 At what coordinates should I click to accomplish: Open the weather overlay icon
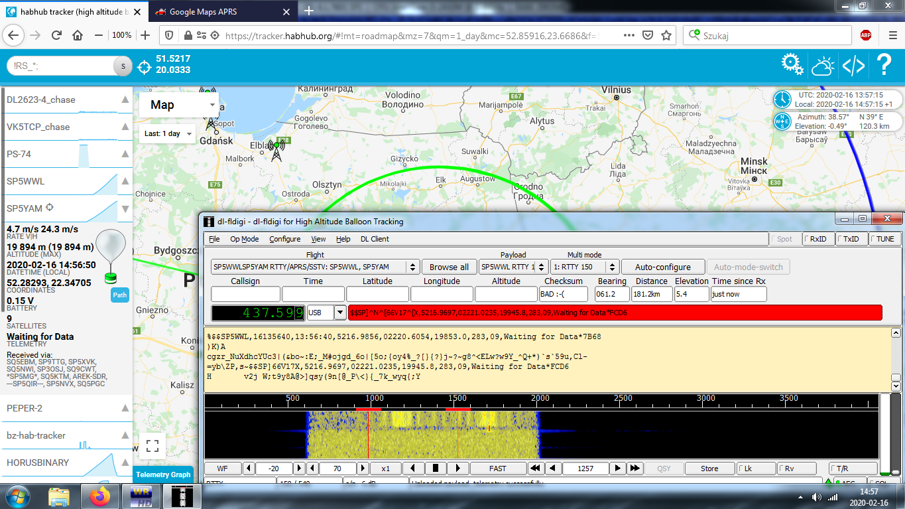(823, 65)
